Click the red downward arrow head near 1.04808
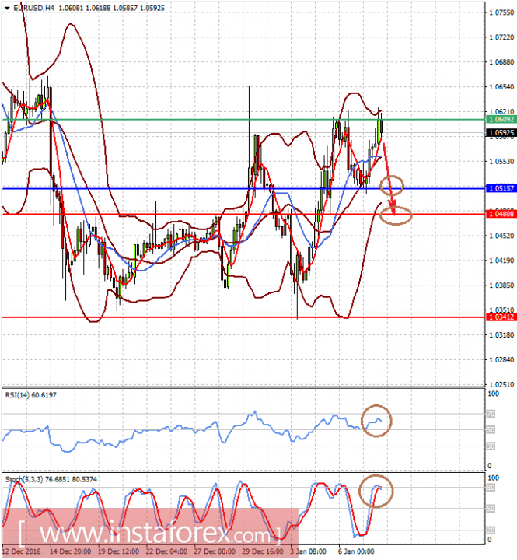 pyautogui.click(x=393, y=208)
